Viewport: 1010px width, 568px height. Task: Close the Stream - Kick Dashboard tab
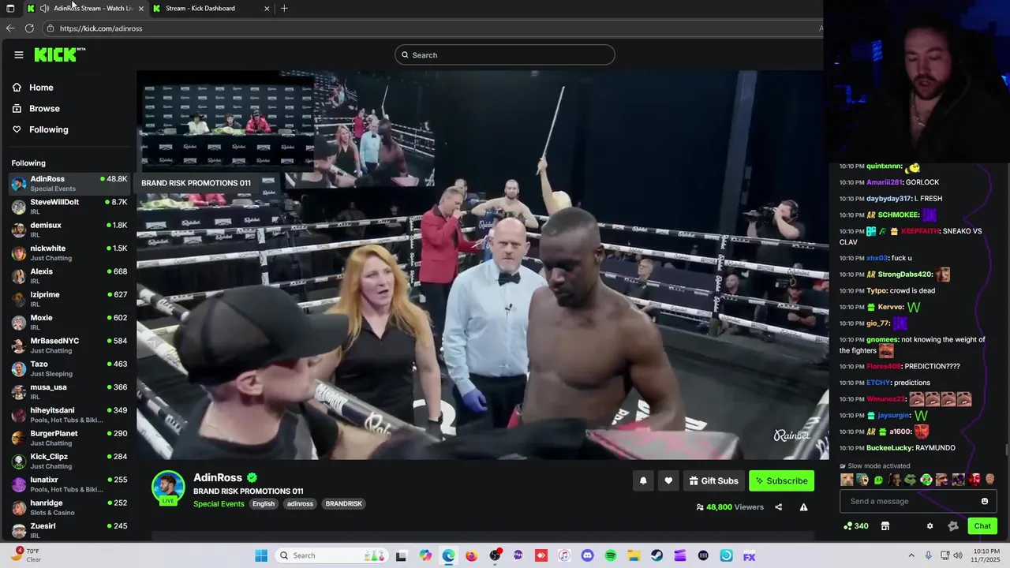(267, 9)
